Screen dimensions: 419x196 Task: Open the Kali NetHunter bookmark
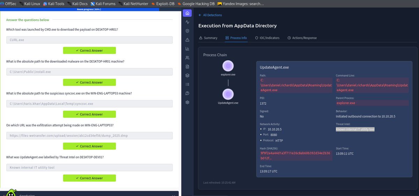click(x=133, y=3)
